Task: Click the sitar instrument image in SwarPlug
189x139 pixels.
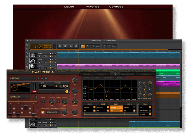Action: click(20, 87)
